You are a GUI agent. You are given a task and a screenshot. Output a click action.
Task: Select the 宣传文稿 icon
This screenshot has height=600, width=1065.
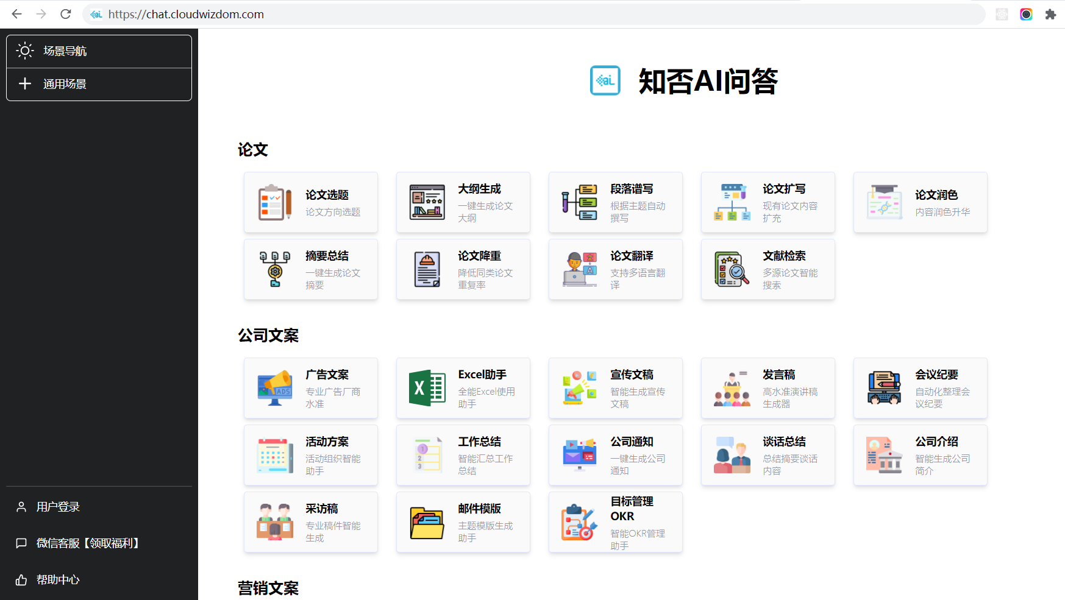pos(580,388)
